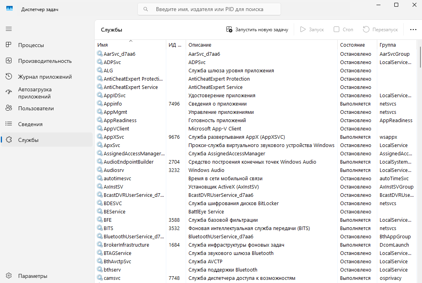Go to Сведения in the sidebar
This screenshot has height=283, width=422.
point(30,124)
